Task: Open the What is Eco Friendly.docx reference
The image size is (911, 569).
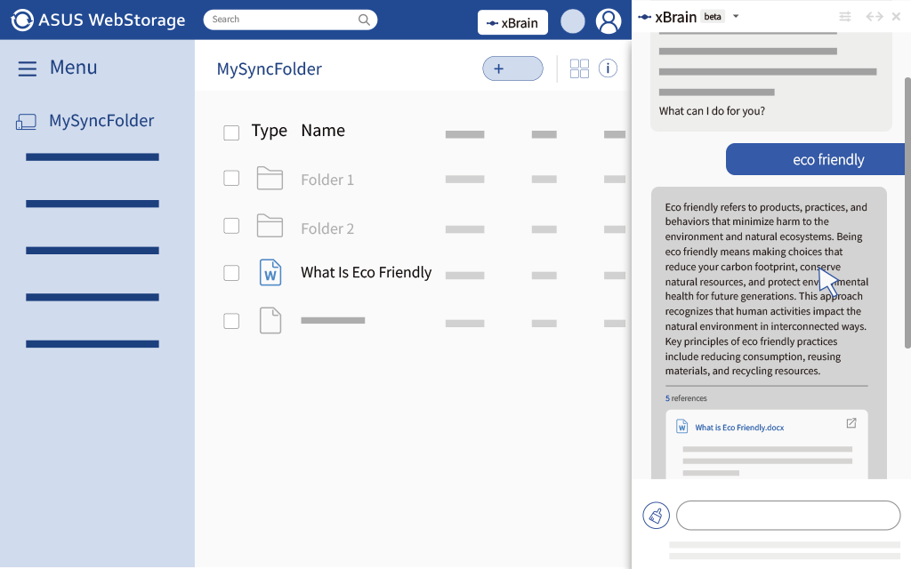Action: [x=739, y=428]
